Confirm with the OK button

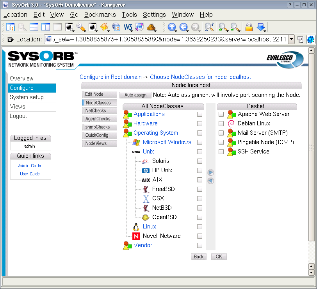click(x=219, y=257)
